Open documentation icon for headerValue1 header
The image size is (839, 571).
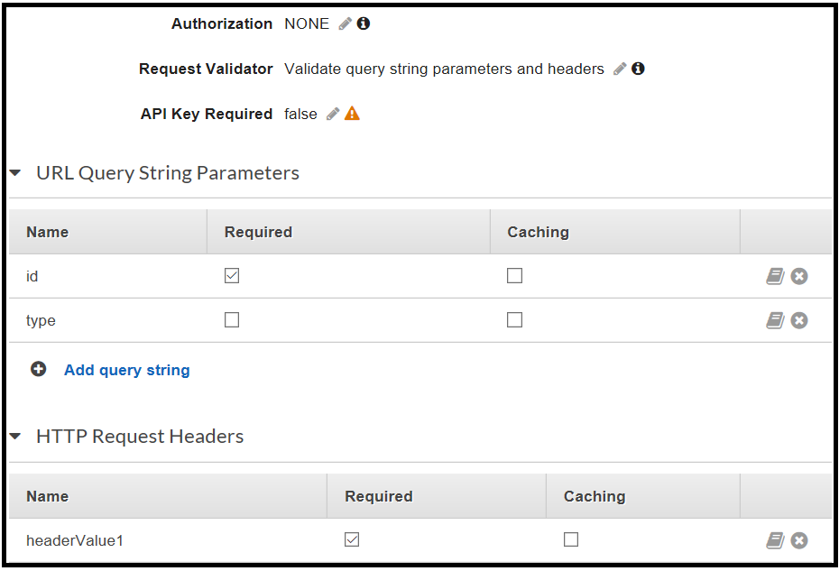(775, 540)
